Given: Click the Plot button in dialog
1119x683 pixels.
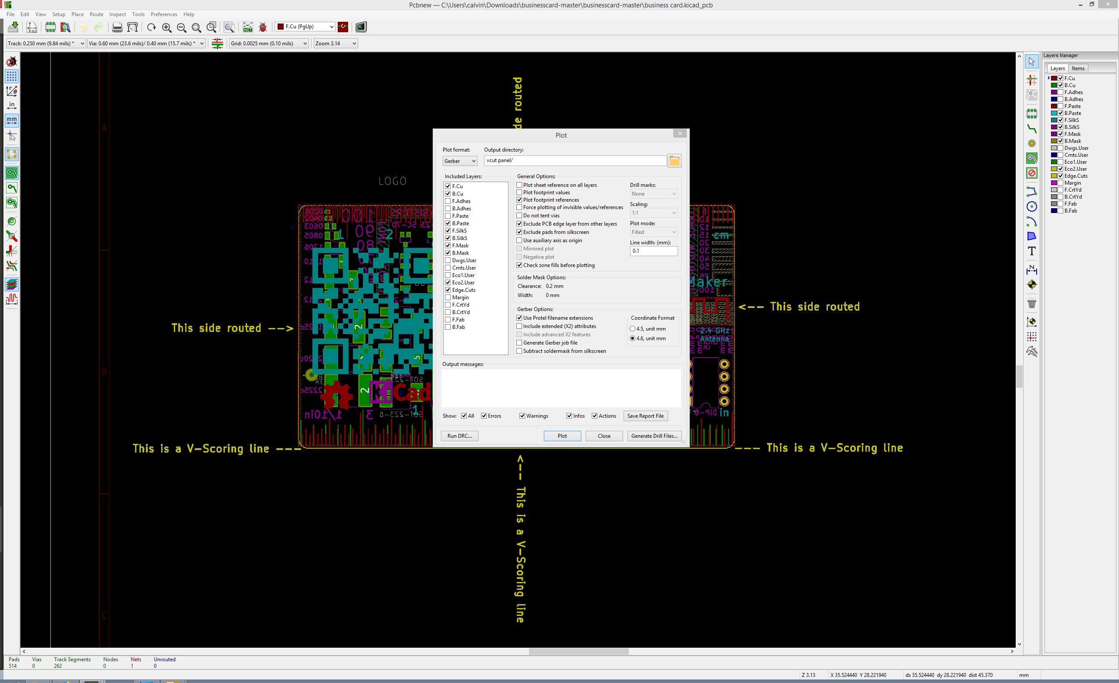Looking at the screenshot, I should tap(562, 436).
